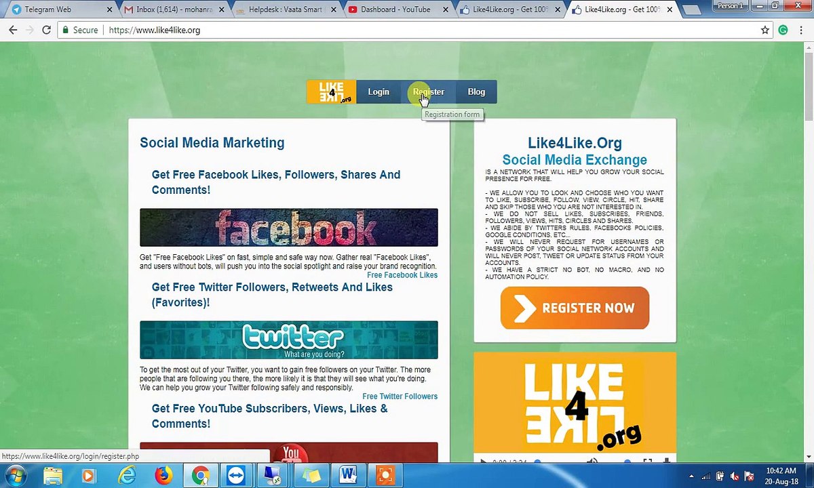Image resolution: width=814 pixels, height=488 pixels.
Task: Toggle fullscreen on the embedded video
Action: [x=647, y=462]
